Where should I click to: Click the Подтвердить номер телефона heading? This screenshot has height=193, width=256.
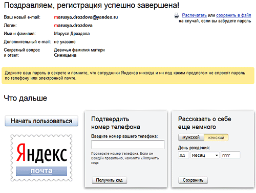116,123
